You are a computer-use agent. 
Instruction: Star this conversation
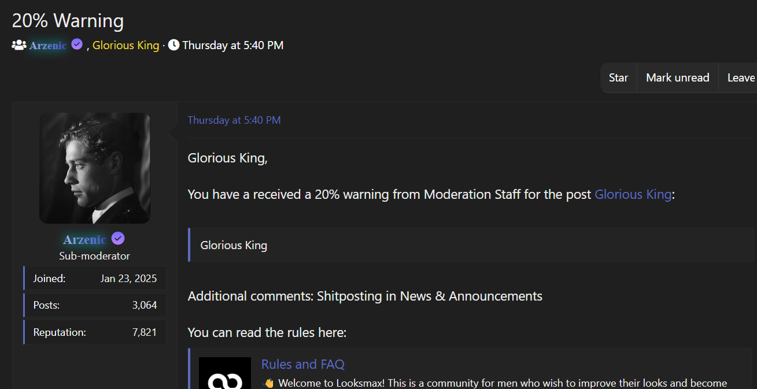pos(618,77)
